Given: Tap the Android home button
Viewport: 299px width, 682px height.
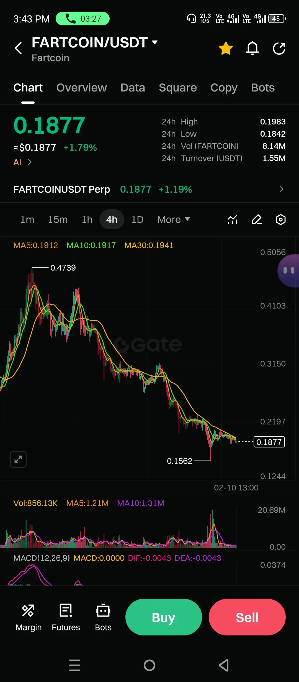Looking at the screenshot, I should pos(149,665).
